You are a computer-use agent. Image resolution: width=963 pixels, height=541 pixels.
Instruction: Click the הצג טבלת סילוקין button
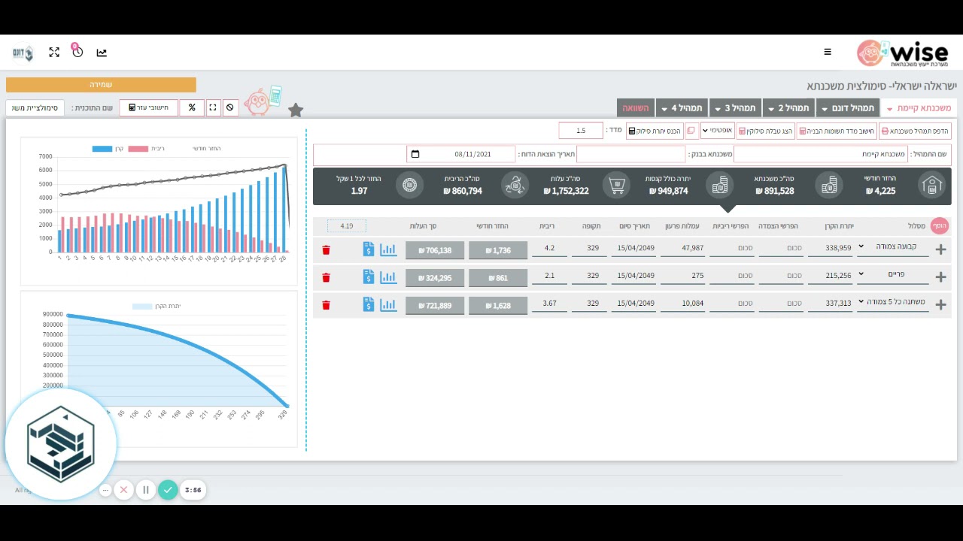tap(765, 131)
